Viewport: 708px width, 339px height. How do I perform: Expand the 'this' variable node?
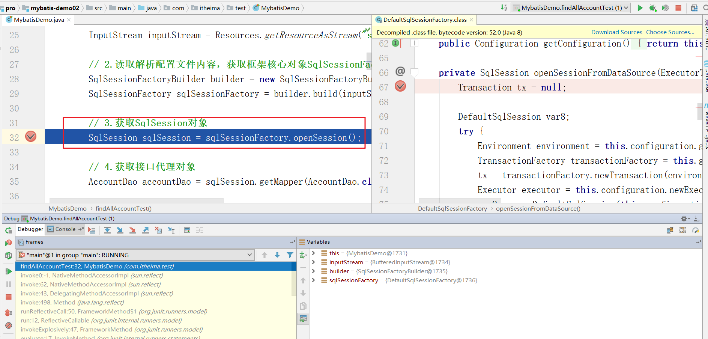[314, 253]
